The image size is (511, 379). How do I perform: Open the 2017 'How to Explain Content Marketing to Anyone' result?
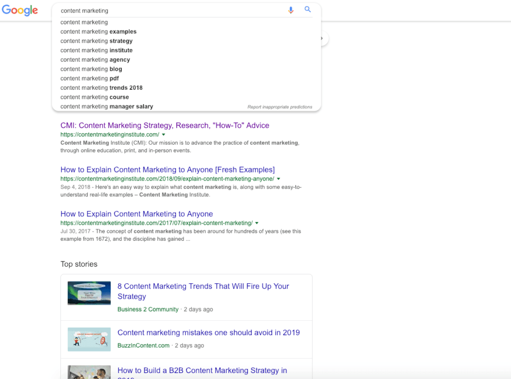137,214
